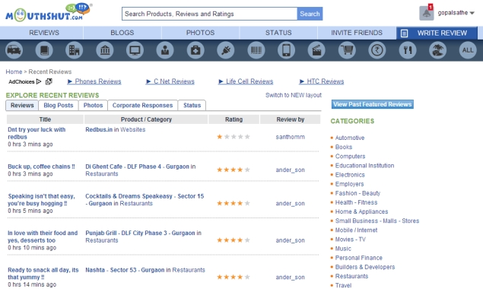Screen dimensions: 483x289
Task: Focus the Search Products, Reviews and Ratings field
Action: point(209,14)
